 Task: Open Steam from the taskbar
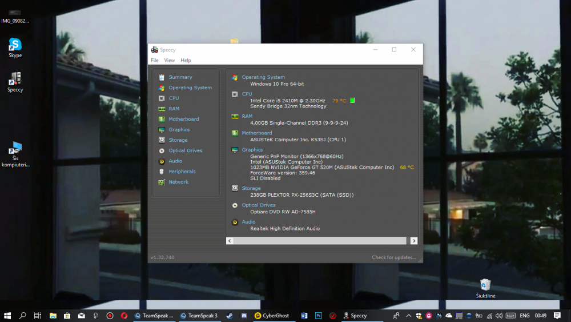tap(230, 316)
